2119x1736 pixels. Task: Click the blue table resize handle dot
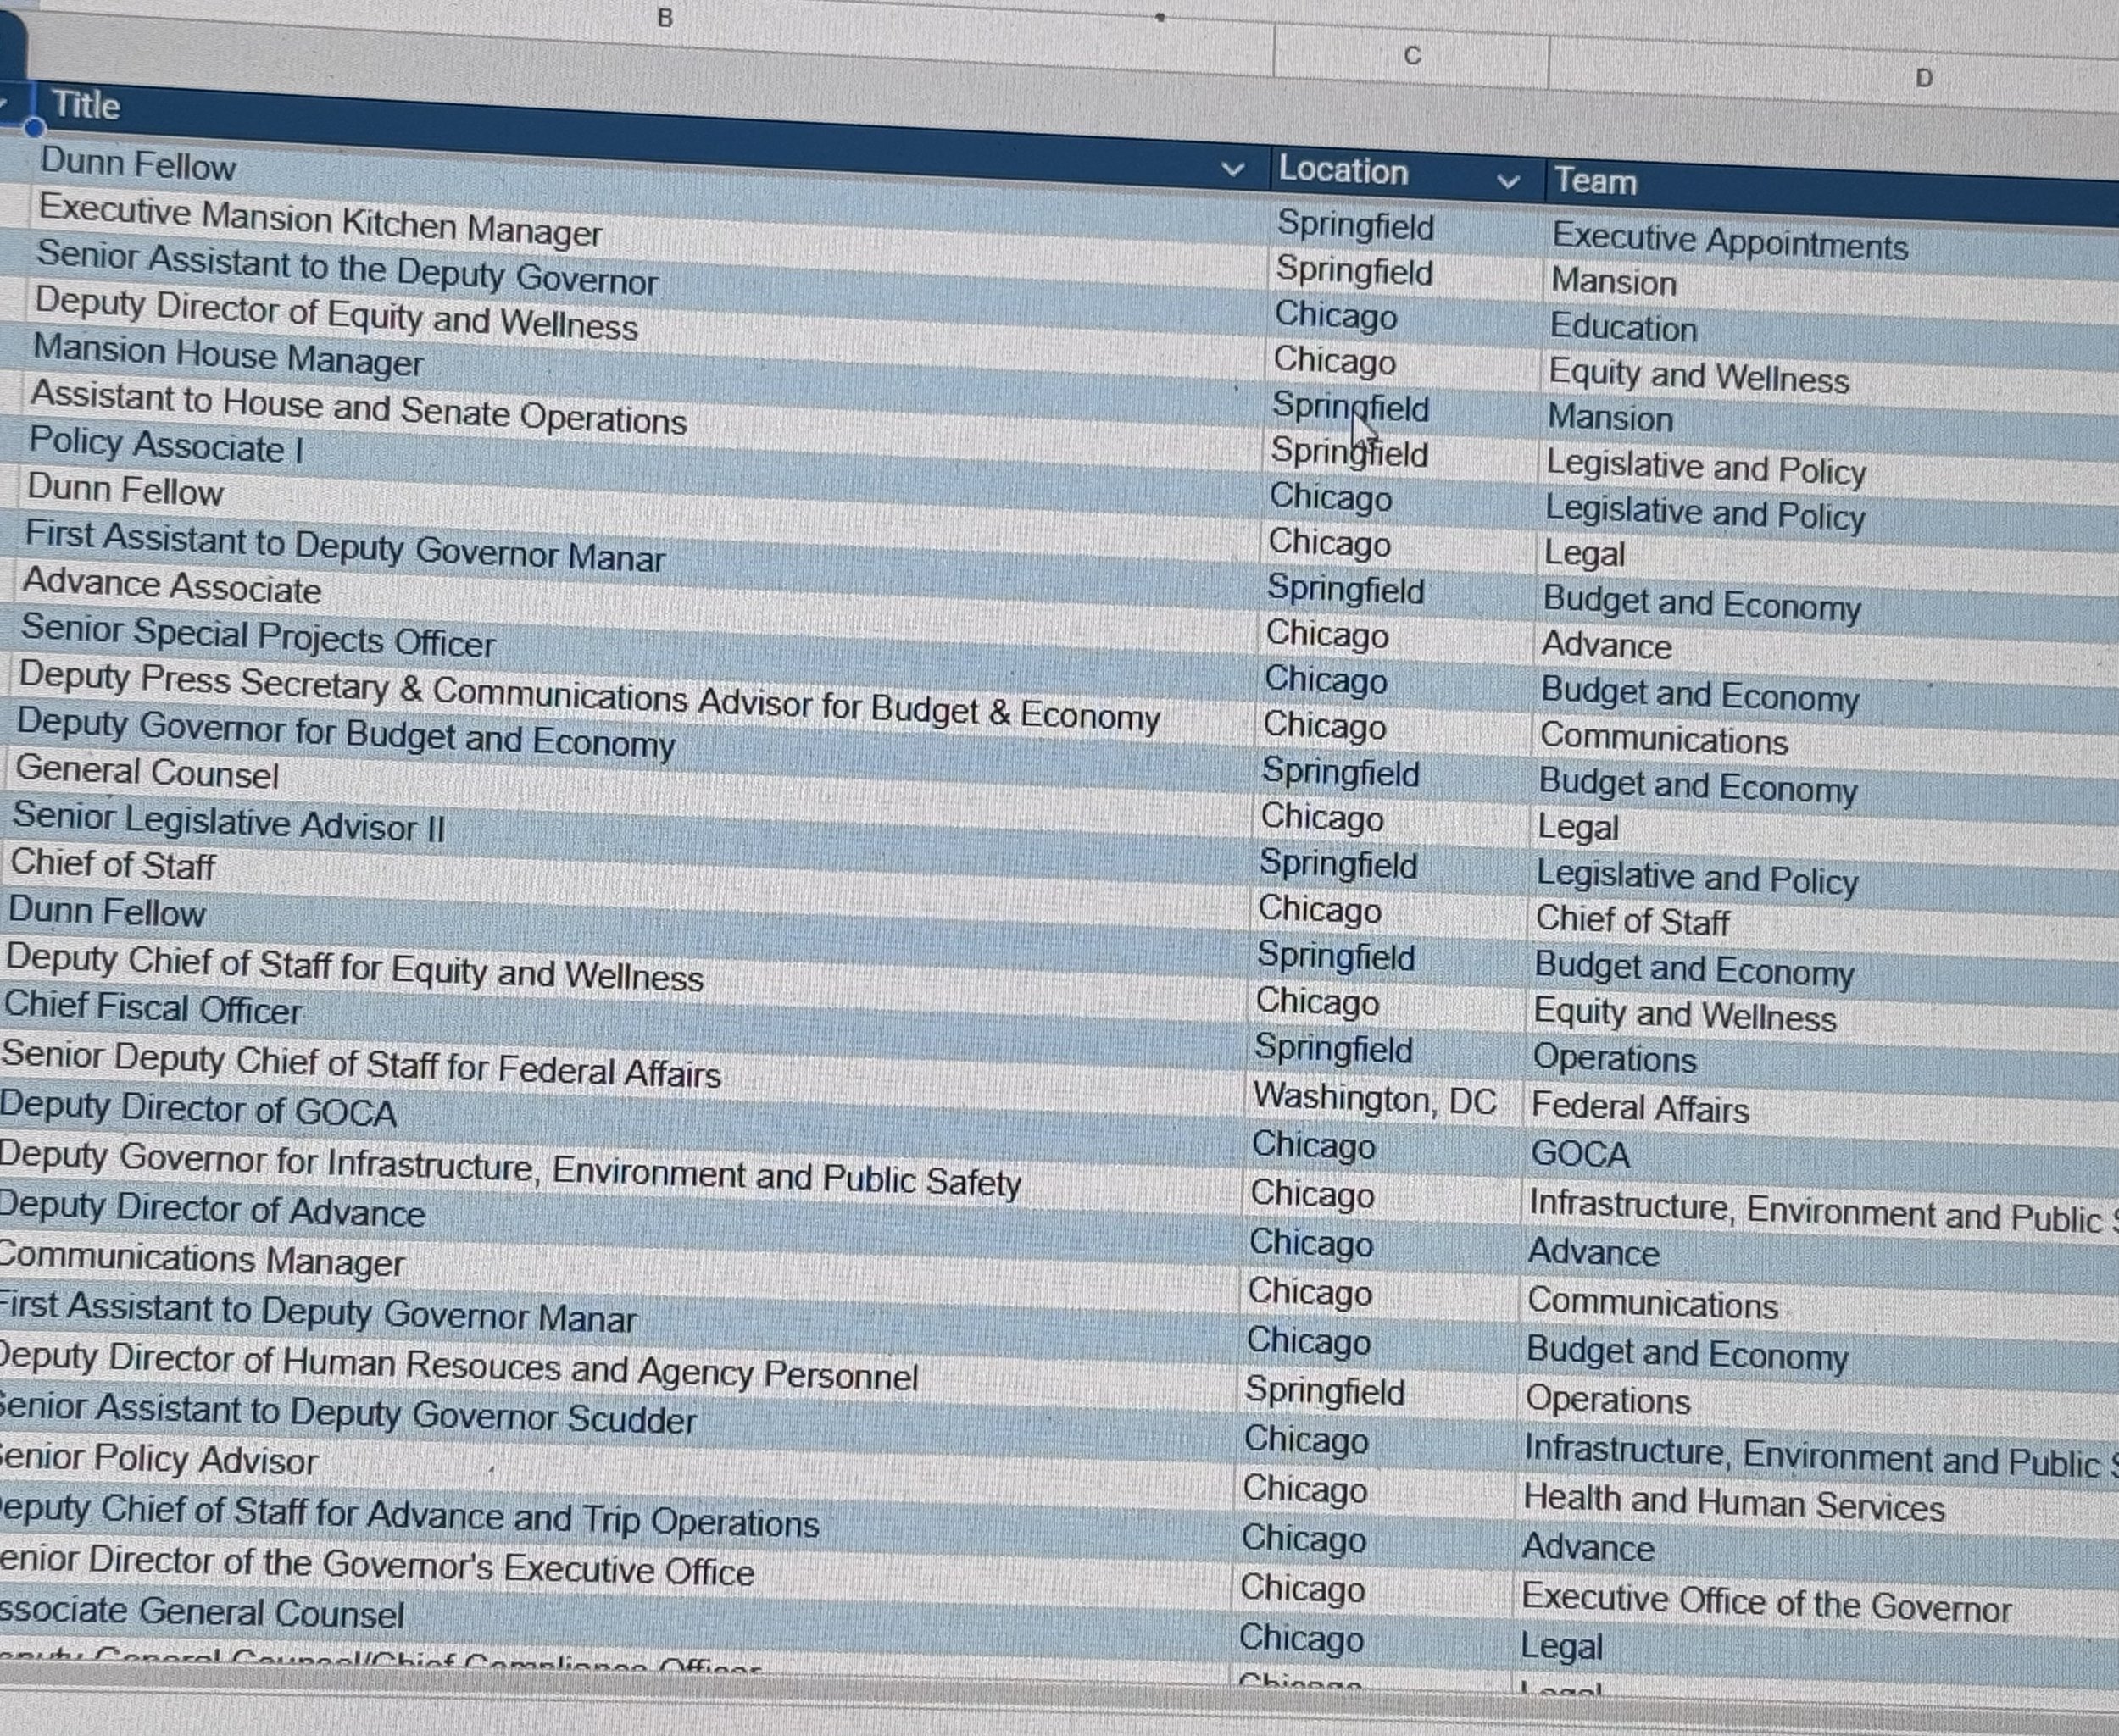pyautogui.click(x=34, y=127)
